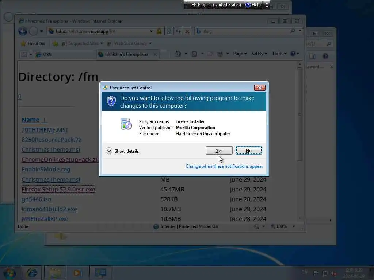This screenshot has width=374, height=280.
Task: Open Web Slice Gallery dropdown
Action: 129,43
